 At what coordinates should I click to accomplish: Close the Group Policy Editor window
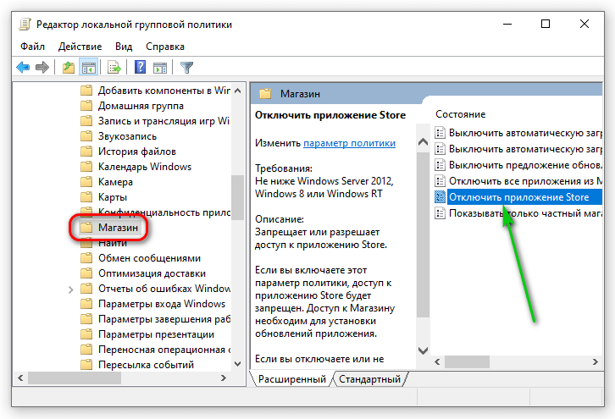(x=584, y=24)
